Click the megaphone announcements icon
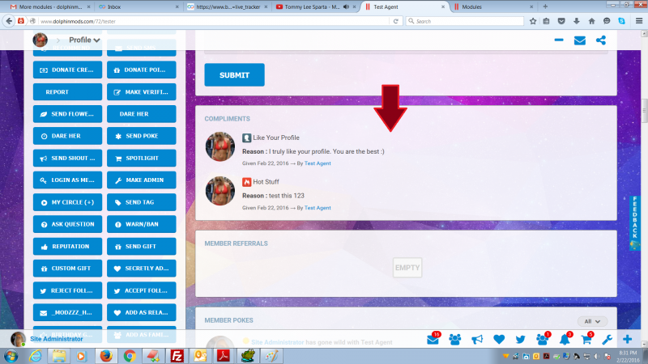Image resolution: width=648 pixels, height=364 pixels. (477, 340)
